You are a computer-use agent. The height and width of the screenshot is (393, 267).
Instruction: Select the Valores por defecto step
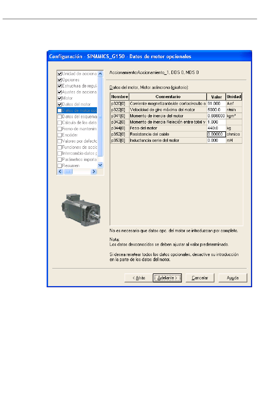(x=80, y=141)
